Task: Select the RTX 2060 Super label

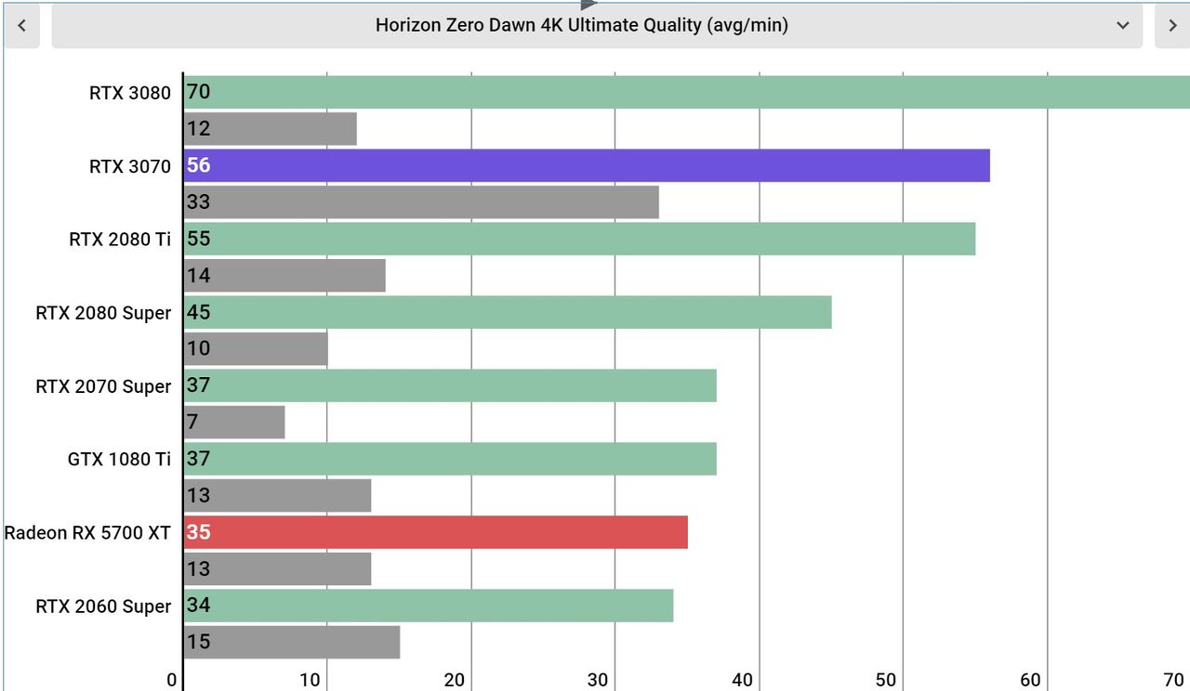Action: click(x=103, y=606)
